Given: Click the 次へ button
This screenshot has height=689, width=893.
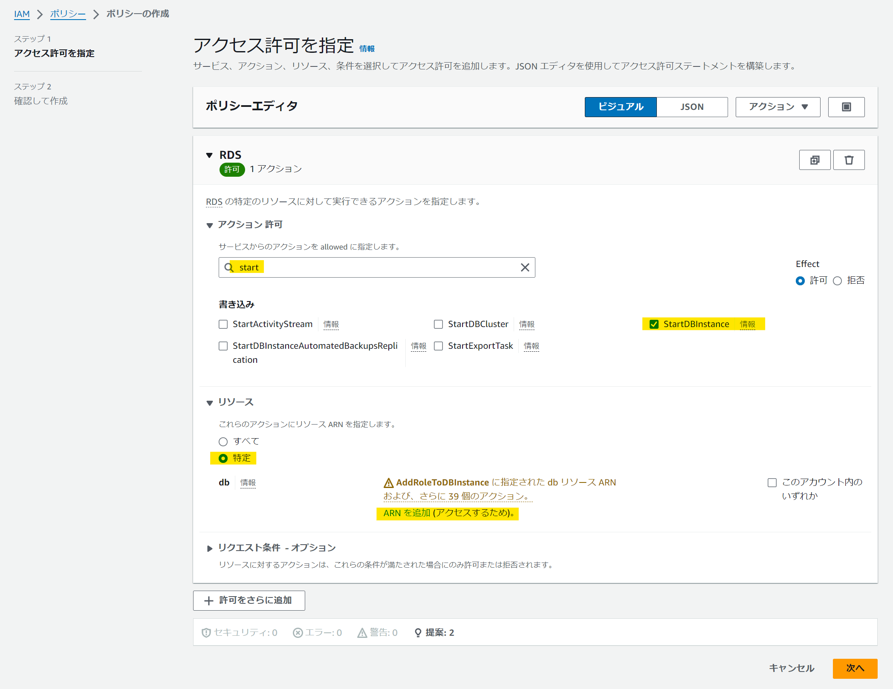Looking at the screenshot, I should pos(855,669).
